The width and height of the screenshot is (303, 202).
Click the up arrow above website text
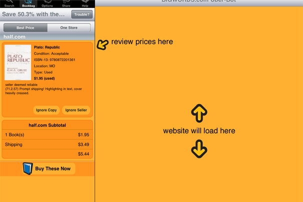pos(199,113)
